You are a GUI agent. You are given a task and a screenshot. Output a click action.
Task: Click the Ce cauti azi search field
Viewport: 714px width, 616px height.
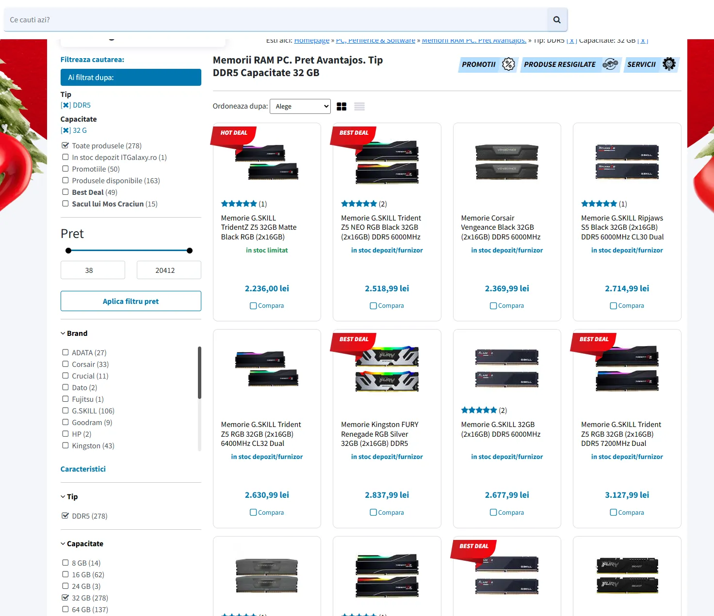pyautogui.click(x=275, y=20)
